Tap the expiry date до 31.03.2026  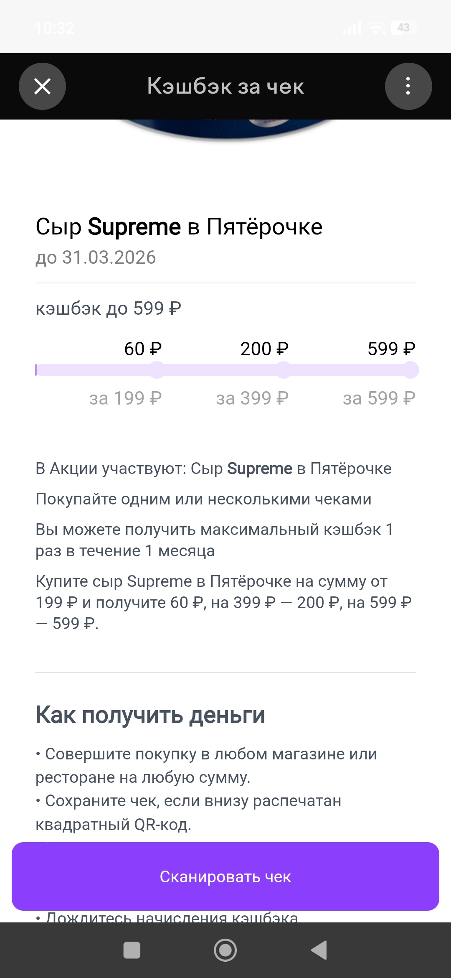(x=96, y=257)
